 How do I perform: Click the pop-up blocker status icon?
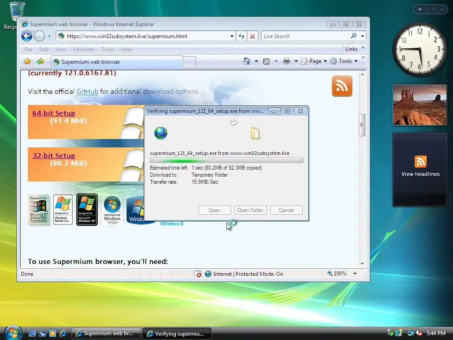(198, 274)
